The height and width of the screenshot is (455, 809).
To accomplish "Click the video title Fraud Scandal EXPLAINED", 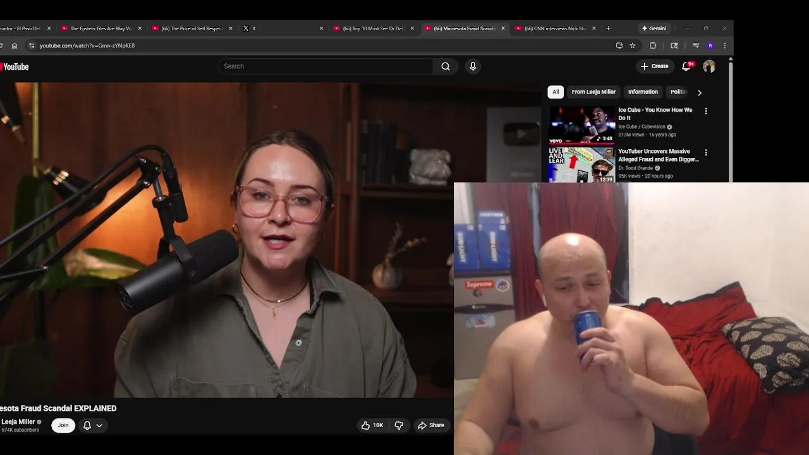I will pos(58,409).
